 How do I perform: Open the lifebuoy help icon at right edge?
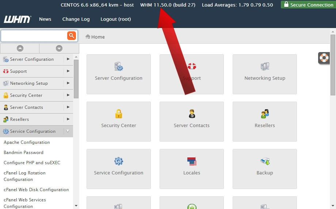point(324,58)
